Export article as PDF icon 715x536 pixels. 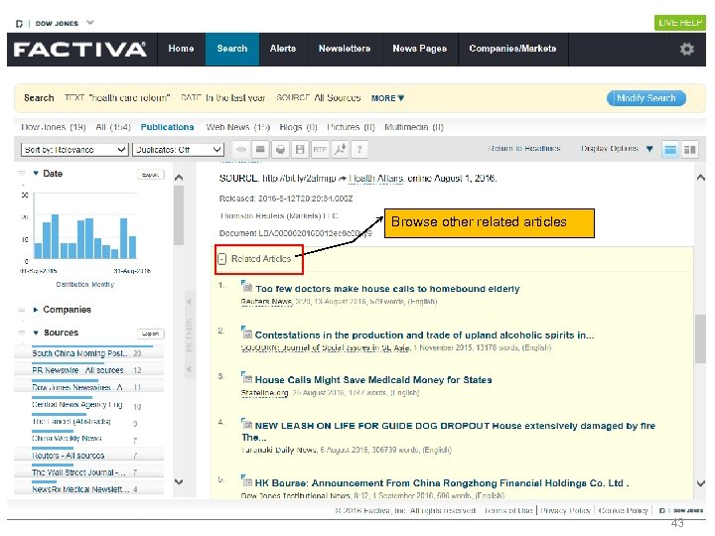tap(340, 150)
